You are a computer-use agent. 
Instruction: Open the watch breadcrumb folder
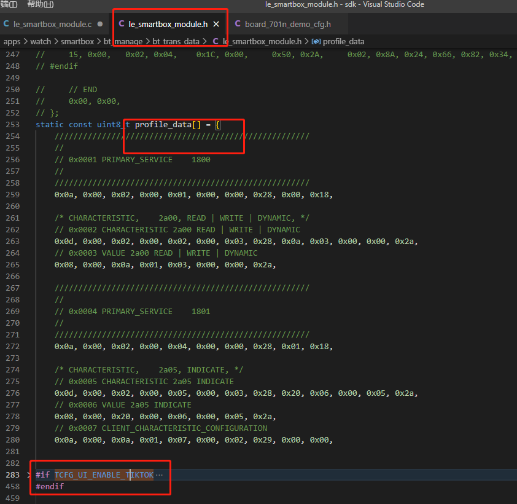[41, 42]
